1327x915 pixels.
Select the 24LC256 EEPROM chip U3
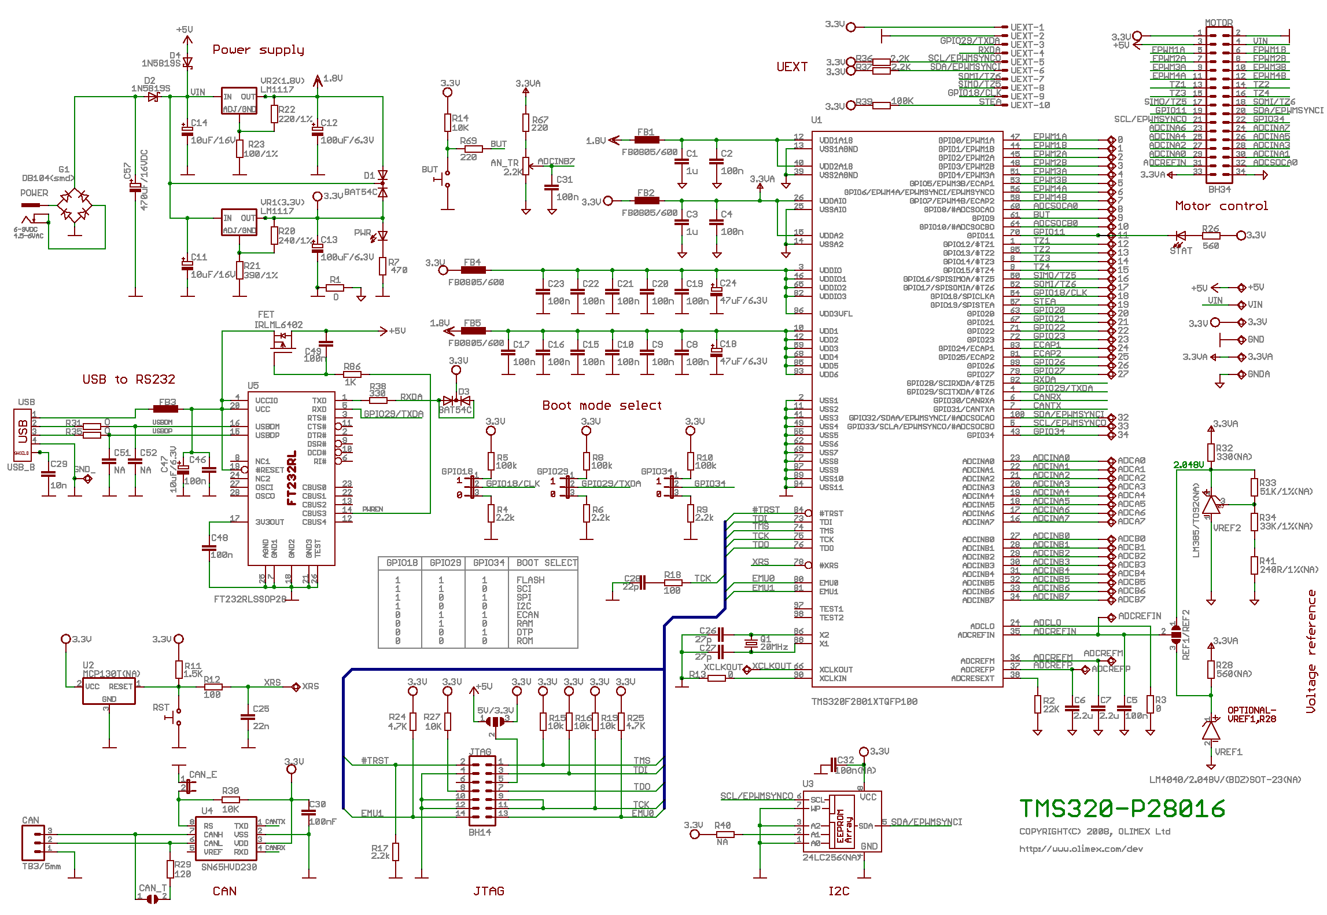(842, 822)
